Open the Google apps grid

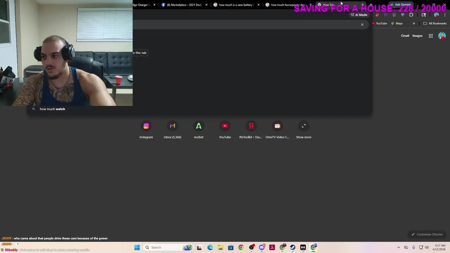coord(431,36)
